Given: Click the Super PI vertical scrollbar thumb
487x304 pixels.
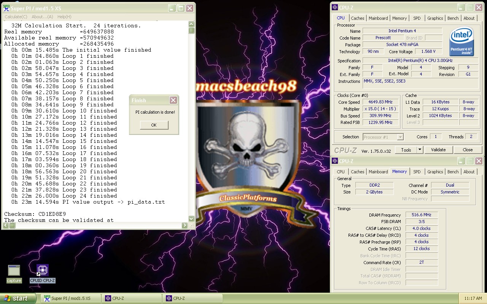Looking at the screenshot, I should tap(191, 30).
